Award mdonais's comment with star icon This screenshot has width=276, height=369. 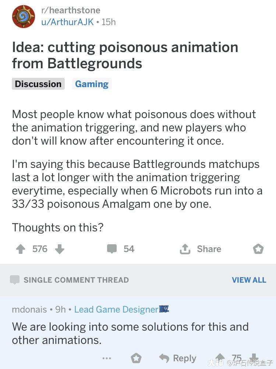[136, 358]
